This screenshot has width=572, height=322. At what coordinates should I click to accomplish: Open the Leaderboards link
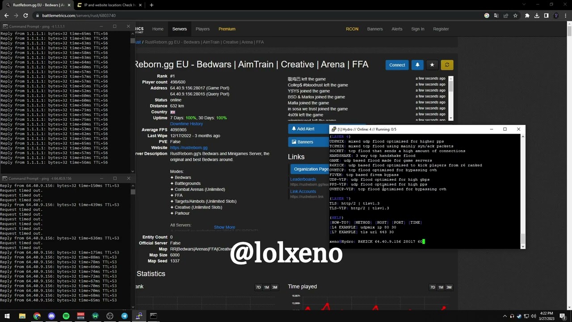[303, 179]
